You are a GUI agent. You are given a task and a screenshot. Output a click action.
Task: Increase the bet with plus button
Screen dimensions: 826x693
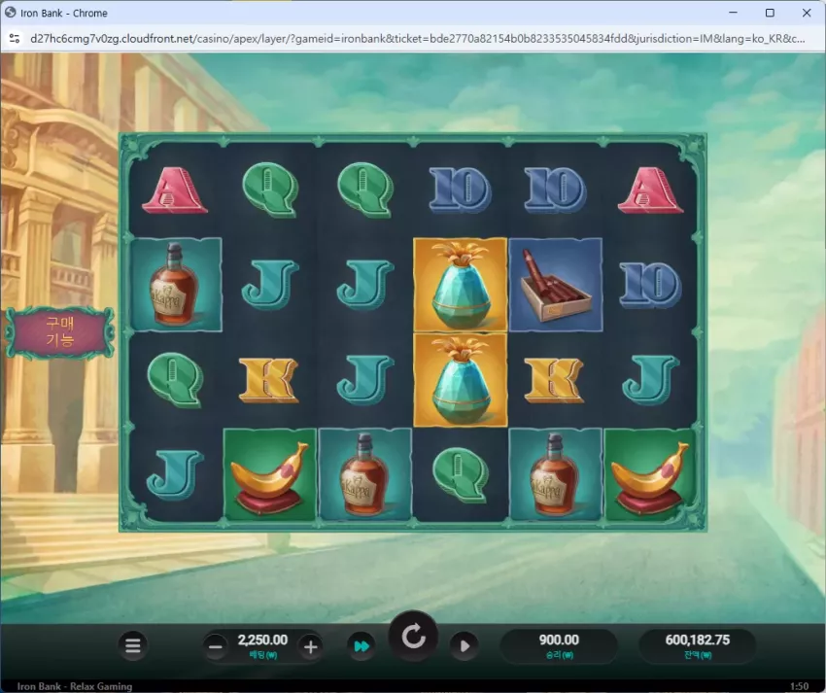310,646
